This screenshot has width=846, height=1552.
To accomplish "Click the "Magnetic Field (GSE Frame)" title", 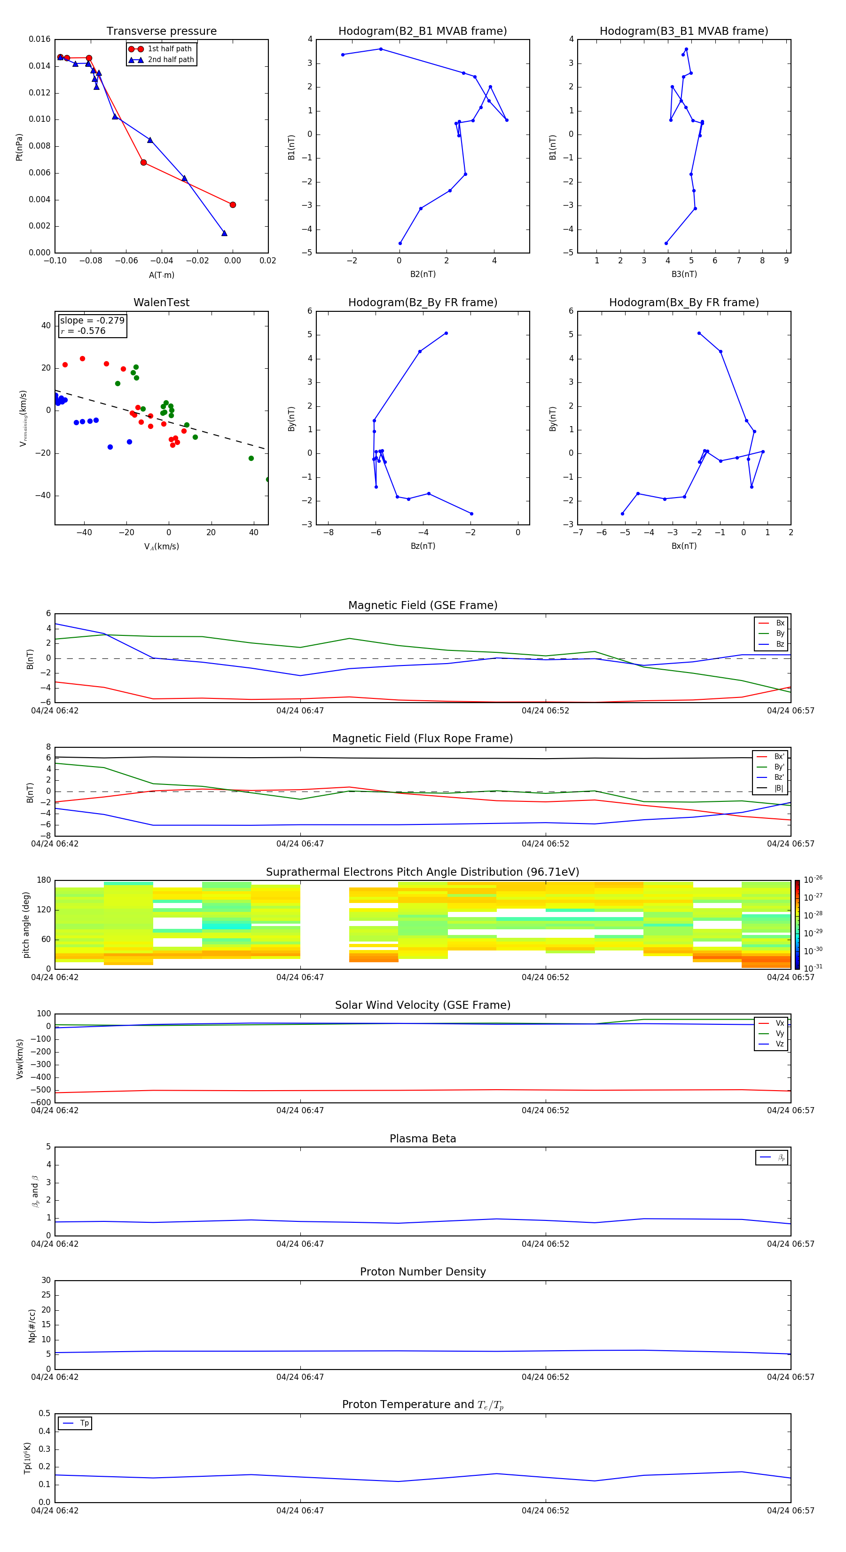I will point(423,605).
